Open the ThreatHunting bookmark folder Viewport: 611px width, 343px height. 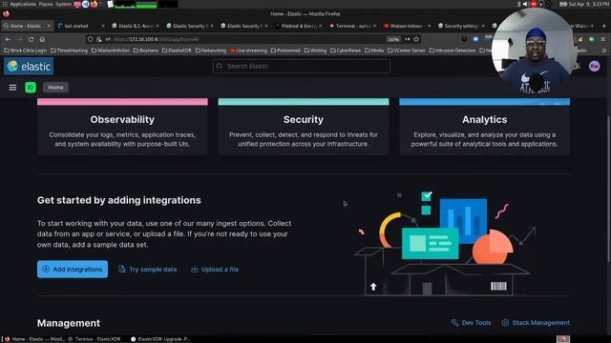pos(70,50)
